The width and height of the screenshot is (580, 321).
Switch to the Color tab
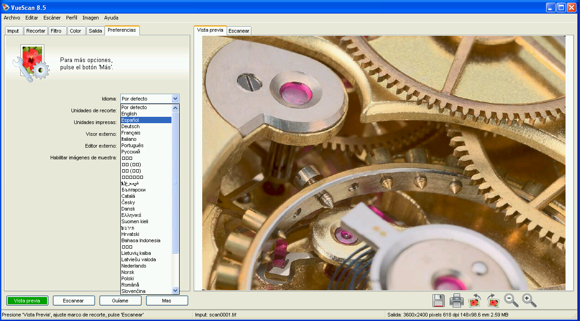click(x=76, y=31)
